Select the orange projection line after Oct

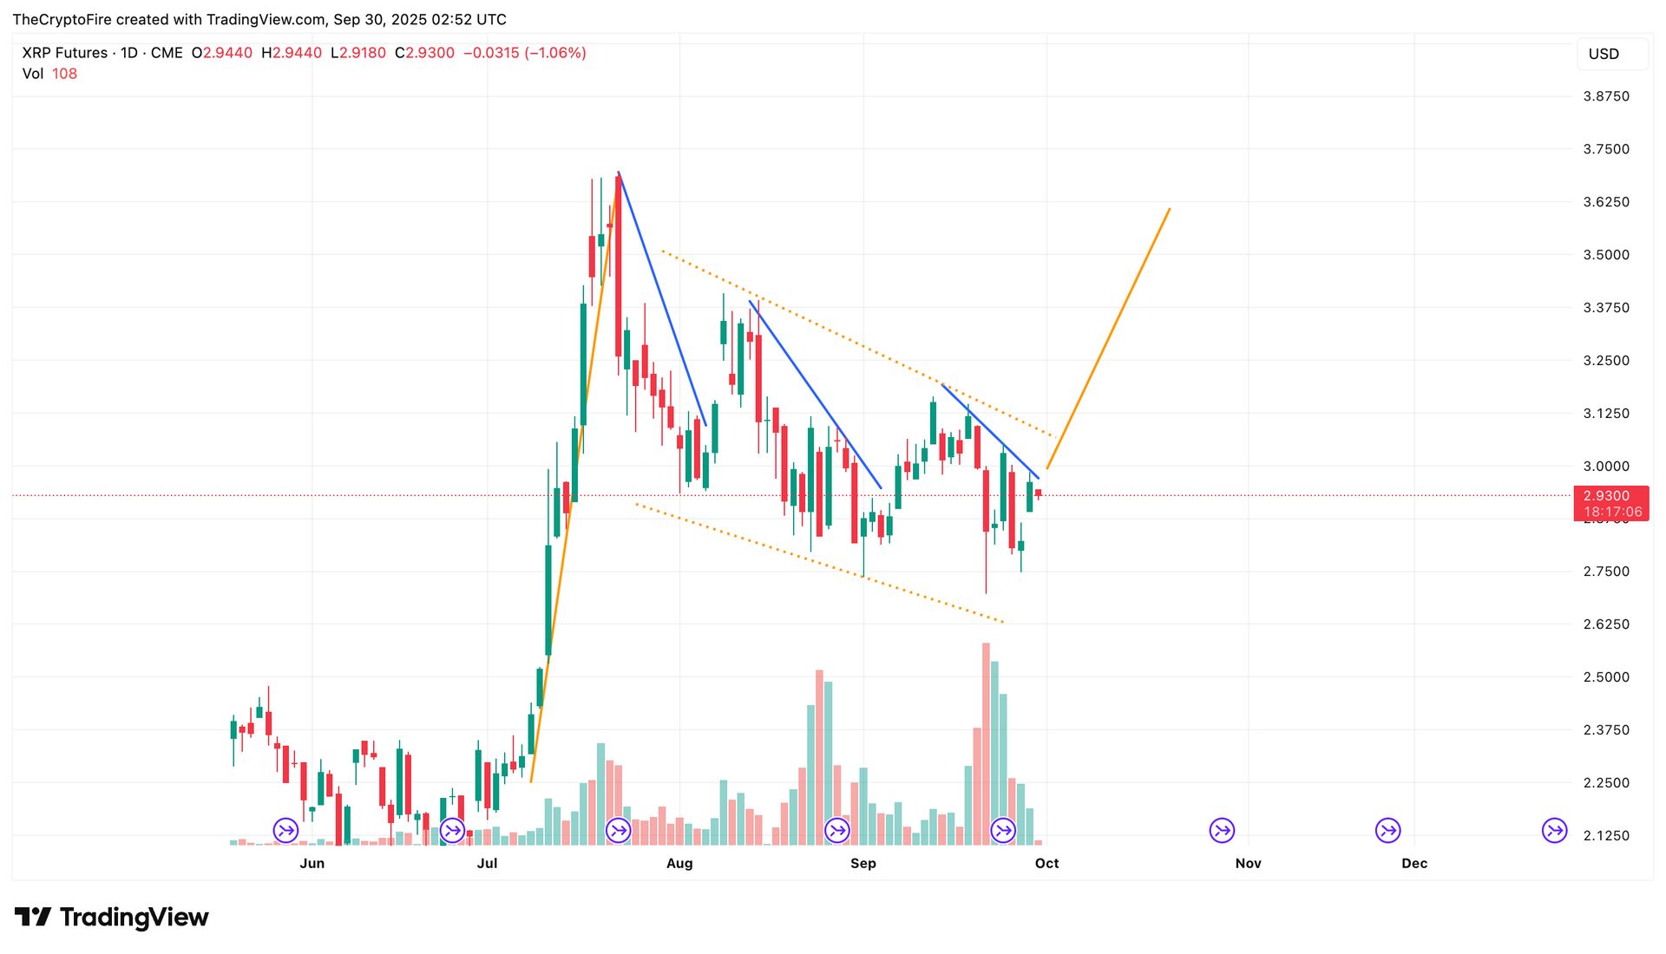[x=1109, y=338]
